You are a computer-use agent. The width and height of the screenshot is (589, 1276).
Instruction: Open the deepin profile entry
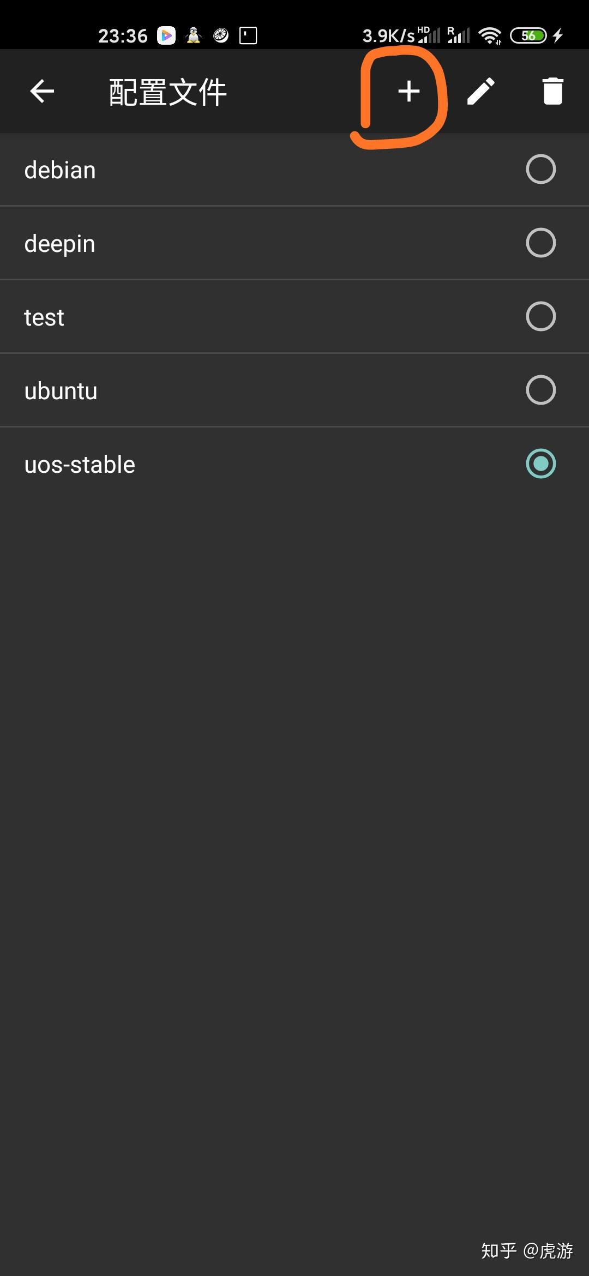point(59,243)
